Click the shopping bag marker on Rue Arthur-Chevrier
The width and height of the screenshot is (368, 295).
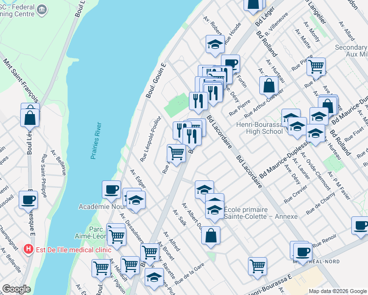(x=269, y=87)
